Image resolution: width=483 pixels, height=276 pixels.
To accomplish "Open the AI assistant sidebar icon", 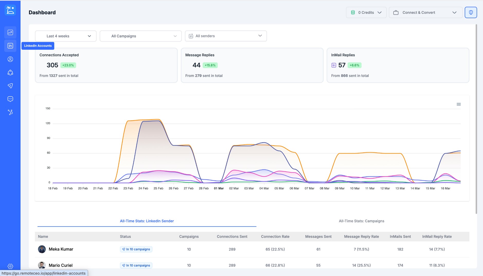I will [10, 72].
